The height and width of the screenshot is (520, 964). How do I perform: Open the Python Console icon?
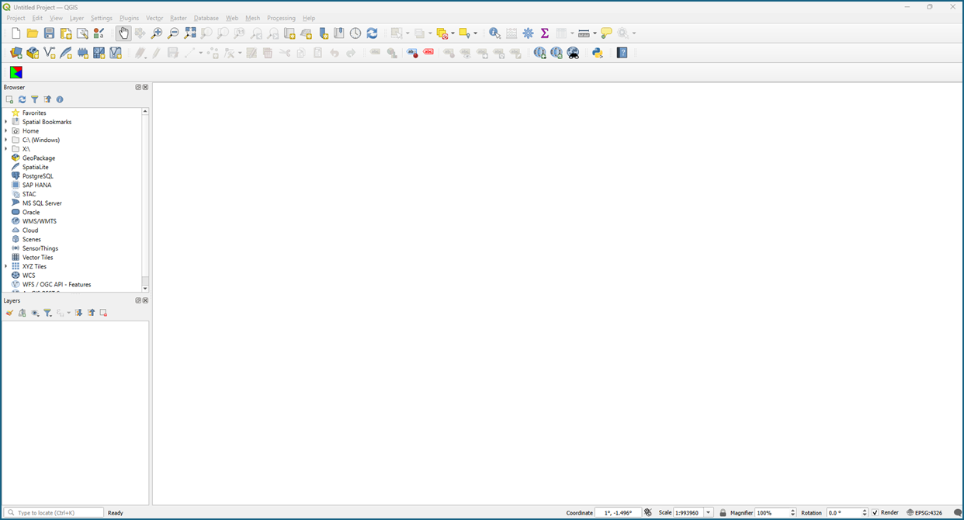click(598, 53)
